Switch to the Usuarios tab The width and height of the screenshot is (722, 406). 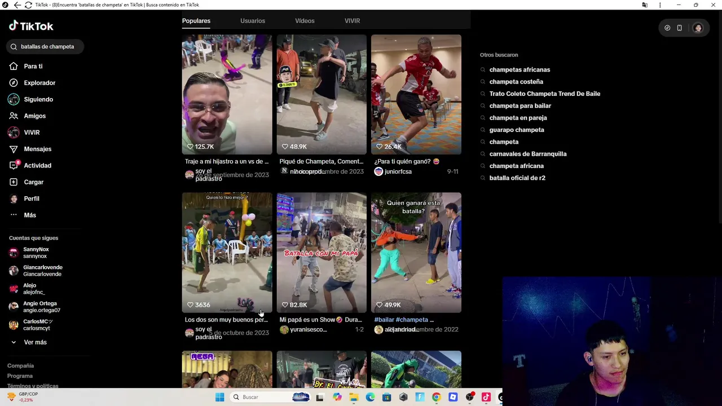click(x=253, y=21)
